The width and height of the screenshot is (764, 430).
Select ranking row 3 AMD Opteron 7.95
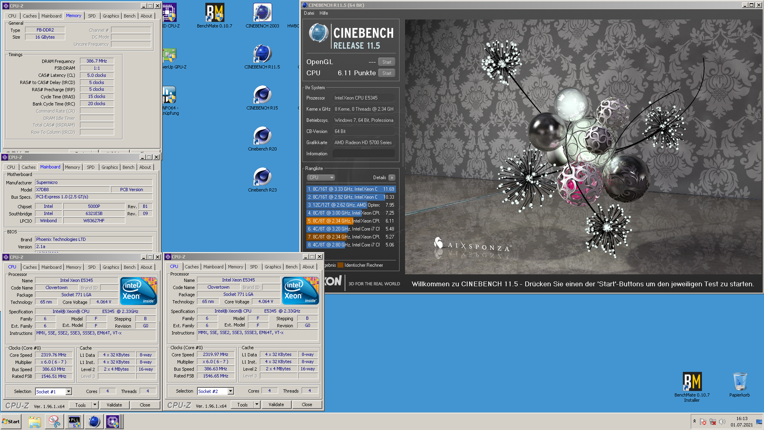351,205
